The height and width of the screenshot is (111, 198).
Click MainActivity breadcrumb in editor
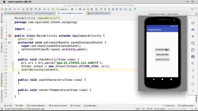(x=25, y=18)
